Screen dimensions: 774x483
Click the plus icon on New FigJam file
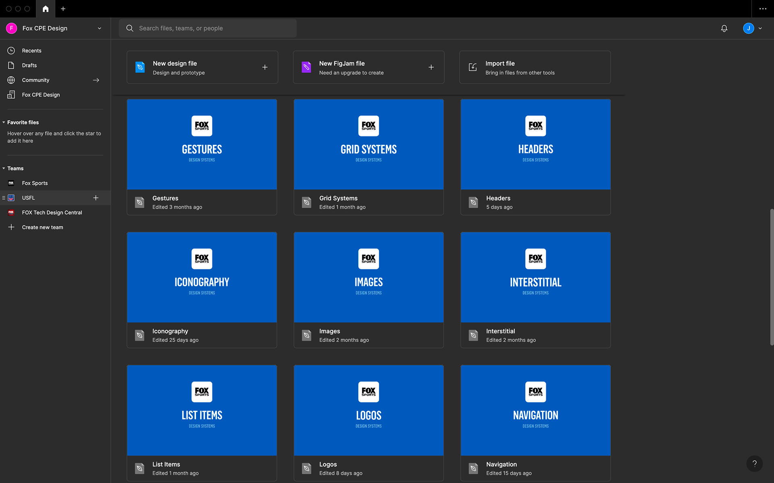431,67
